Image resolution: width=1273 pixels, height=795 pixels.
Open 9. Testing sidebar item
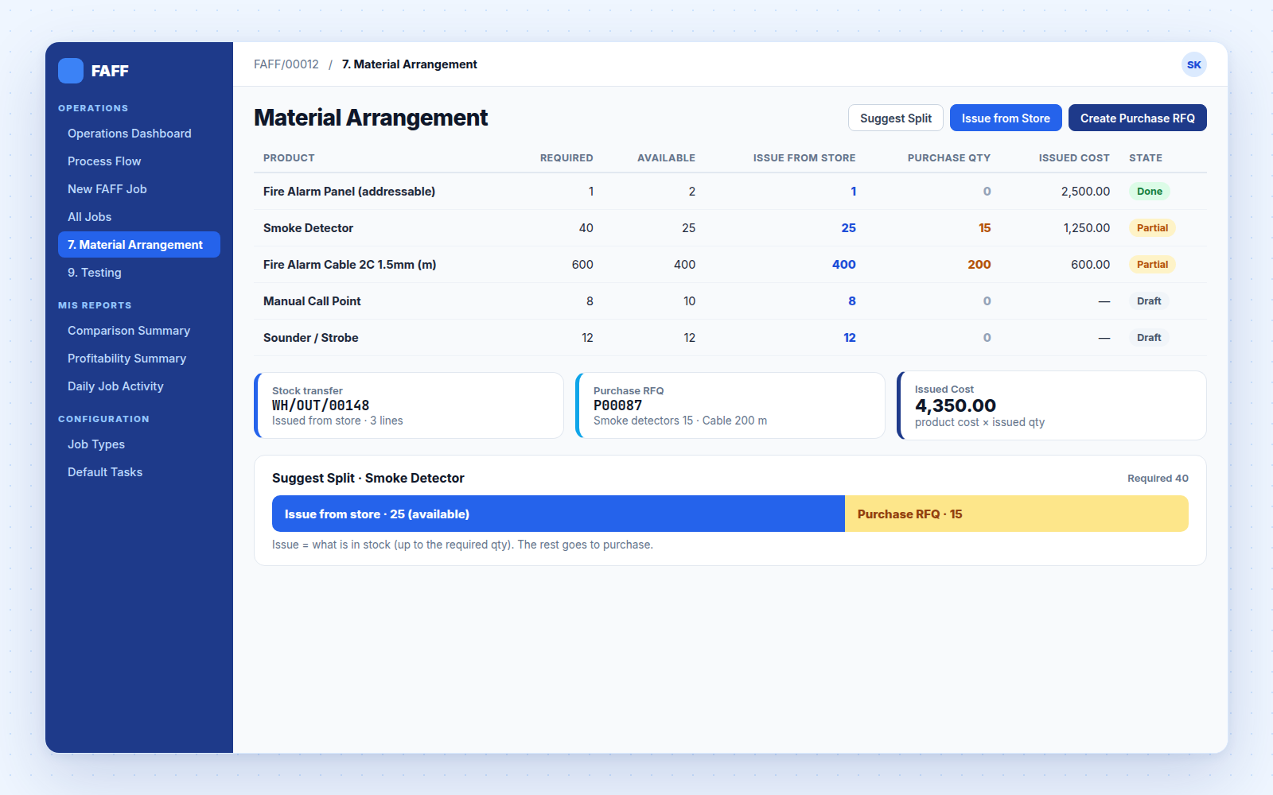pos(139,273)
